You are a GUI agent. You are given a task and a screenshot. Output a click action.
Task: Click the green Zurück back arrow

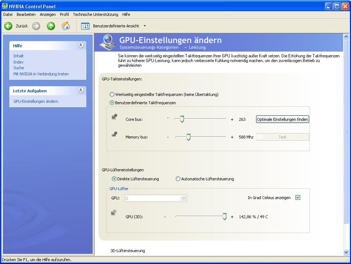(x=8, y=26)
